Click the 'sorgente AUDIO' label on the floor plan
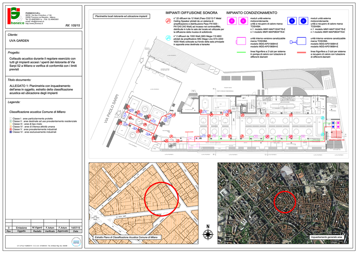Image resolution: width=358 pixels, height=253 pixels. [x=189, y=132]
